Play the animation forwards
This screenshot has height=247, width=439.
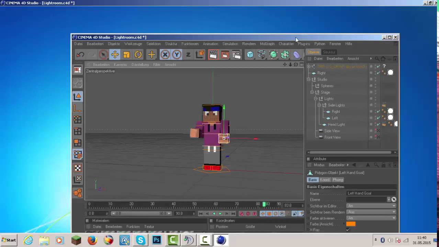pos(220,214)
